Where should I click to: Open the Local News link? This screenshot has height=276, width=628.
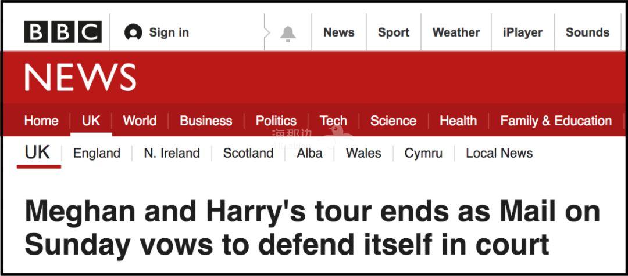tap(499, 153)
